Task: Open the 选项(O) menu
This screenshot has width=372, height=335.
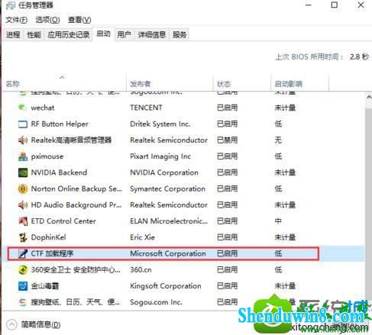Action: click(47, 20)
